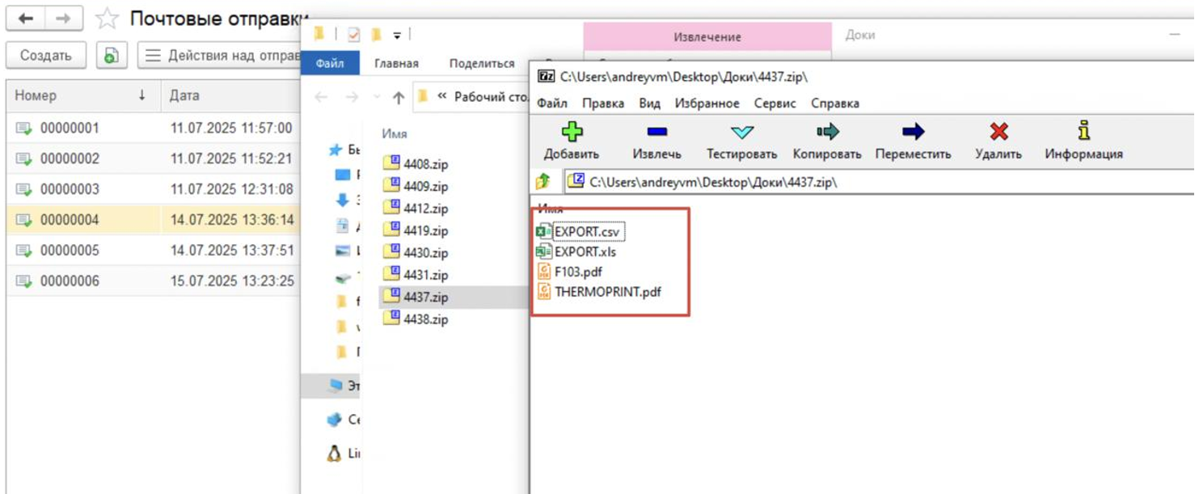Click the Extract (Извлечь) minus icon
The image size is (1199, 494).
tap(656, 132)
